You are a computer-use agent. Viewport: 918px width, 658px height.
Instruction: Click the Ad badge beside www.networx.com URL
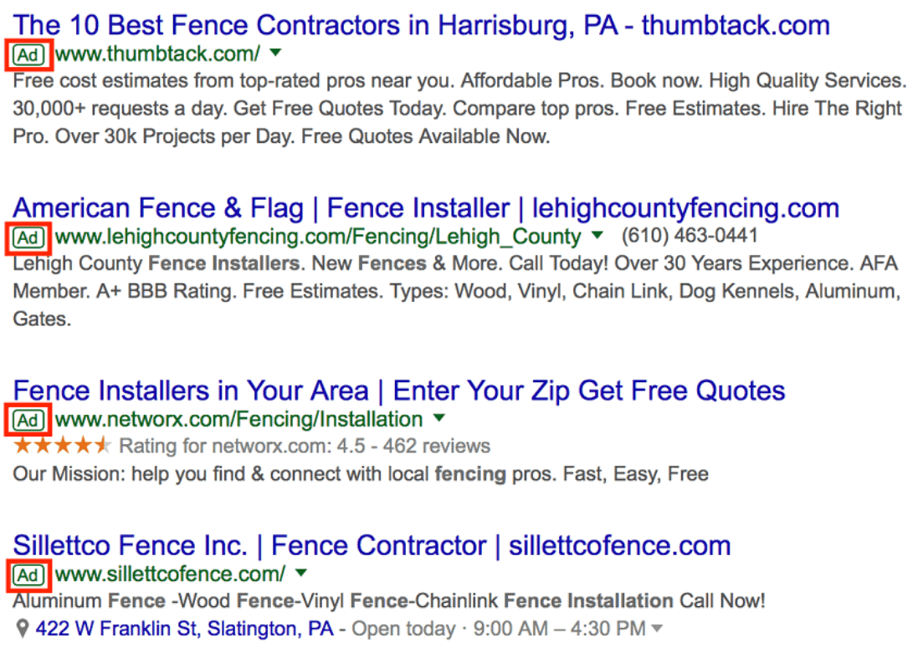click(28, 420)
